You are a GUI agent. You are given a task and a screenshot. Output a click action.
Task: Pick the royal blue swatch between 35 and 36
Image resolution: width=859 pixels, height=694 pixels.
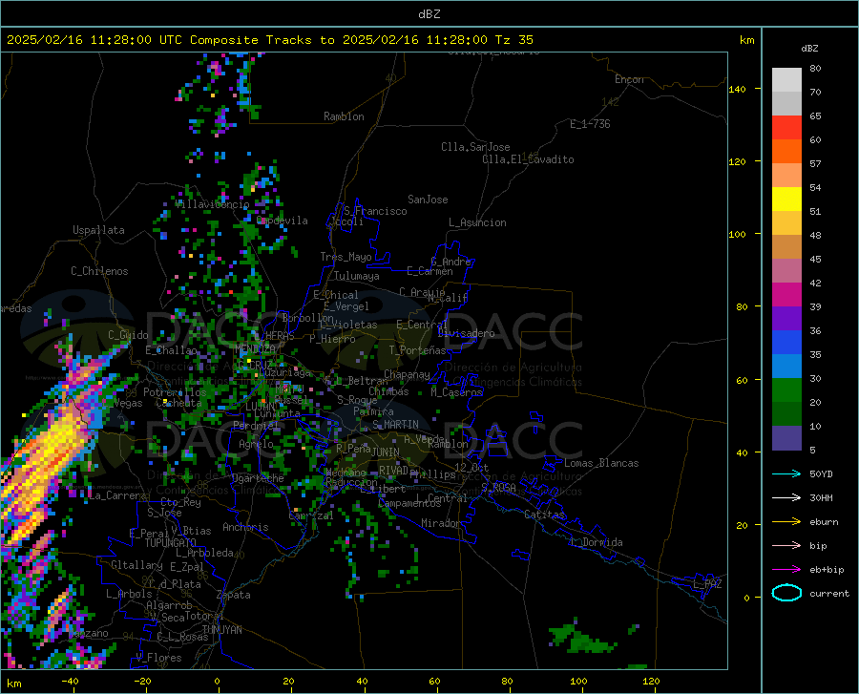point(786,343)
